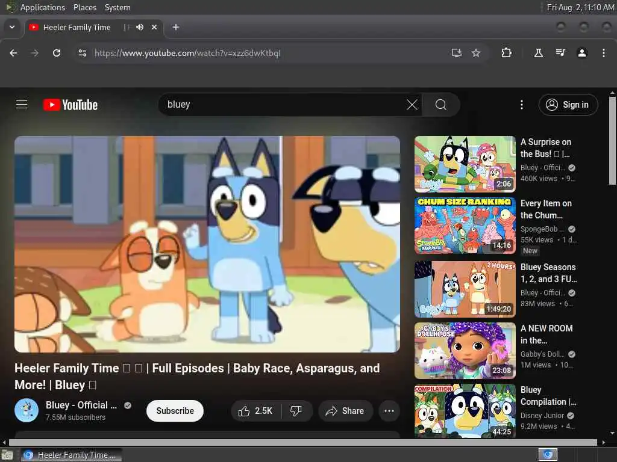Expand the tab search dropdown arrow
Screen dimensions: 617x462
point(12,27)
